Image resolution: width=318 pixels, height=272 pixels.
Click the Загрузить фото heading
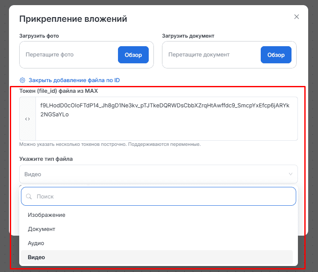pyautogui.click(x=39, y=36)
